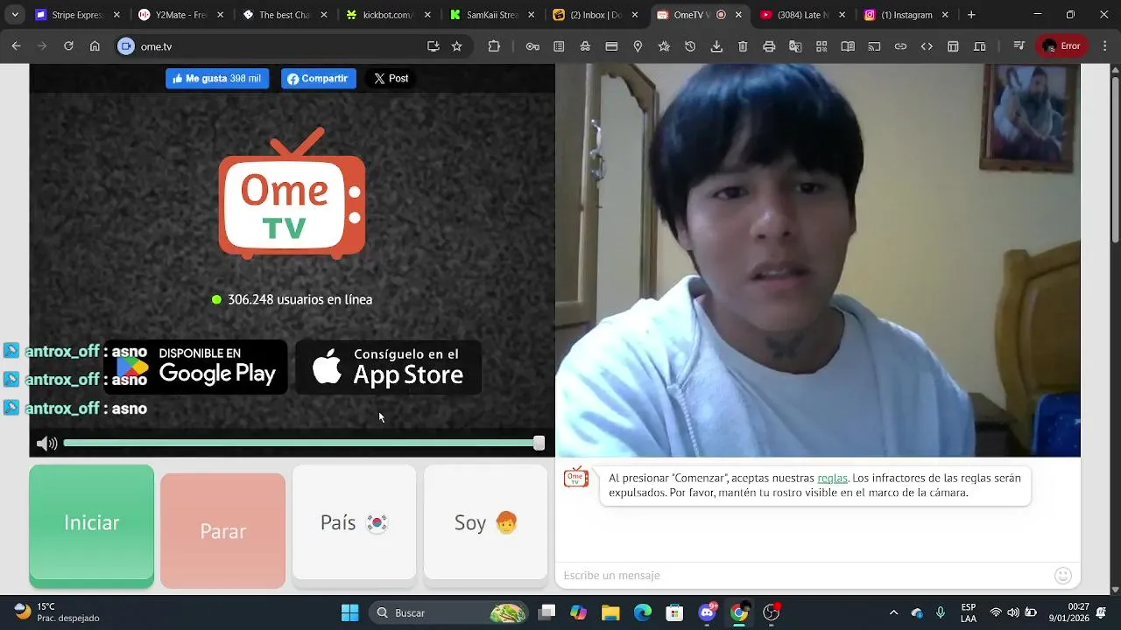Open the downloads arrow icon
This screenshot has height=630, width=1121.
tap(716, 46)
